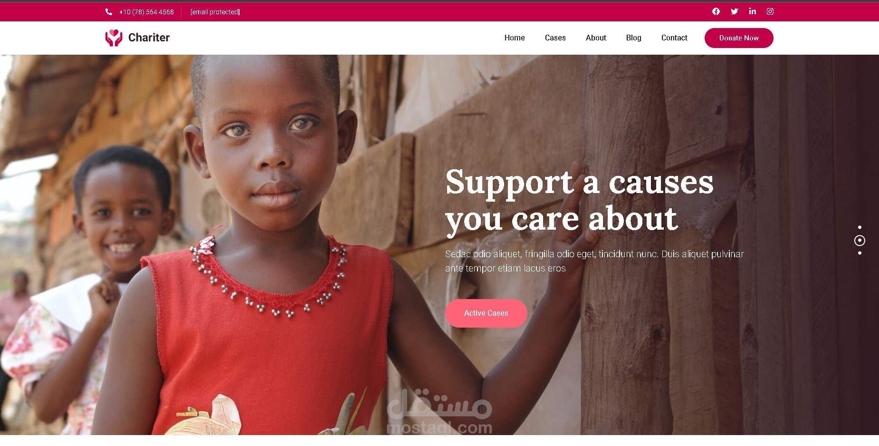Open the Instagram social icon

pyautogui.click(x=770, y=11)
